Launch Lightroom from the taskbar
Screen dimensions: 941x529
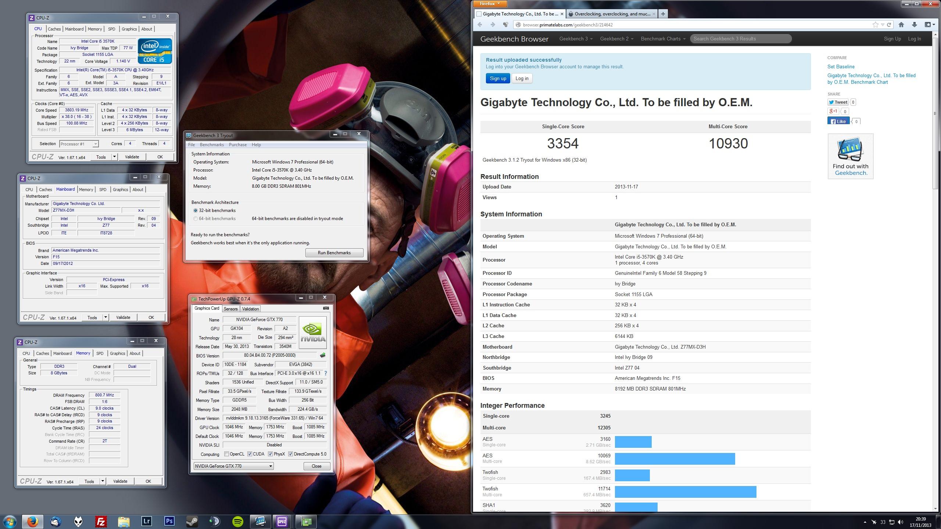click(146, 521)
